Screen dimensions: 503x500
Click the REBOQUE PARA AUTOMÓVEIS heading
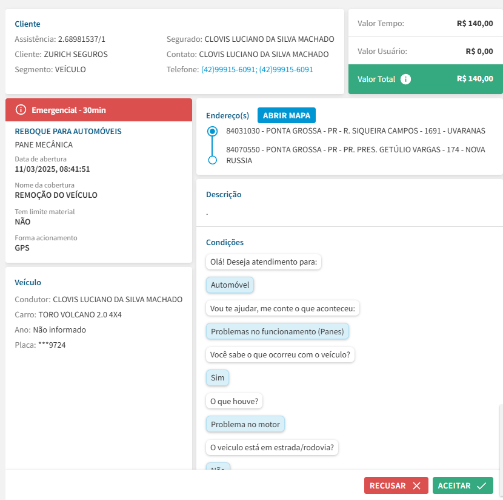click(68, 131)
